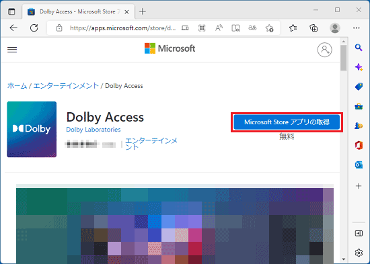Add this page to favorites
Screen dimensions: 370x264
click(x=269, y=28)
